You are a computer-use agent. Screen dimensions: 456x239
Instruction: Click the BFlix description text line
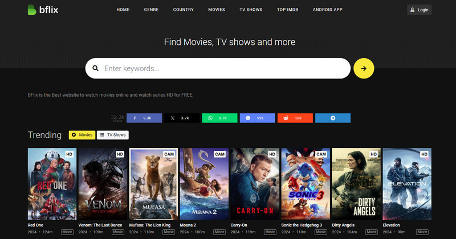(x=111, y=95)
